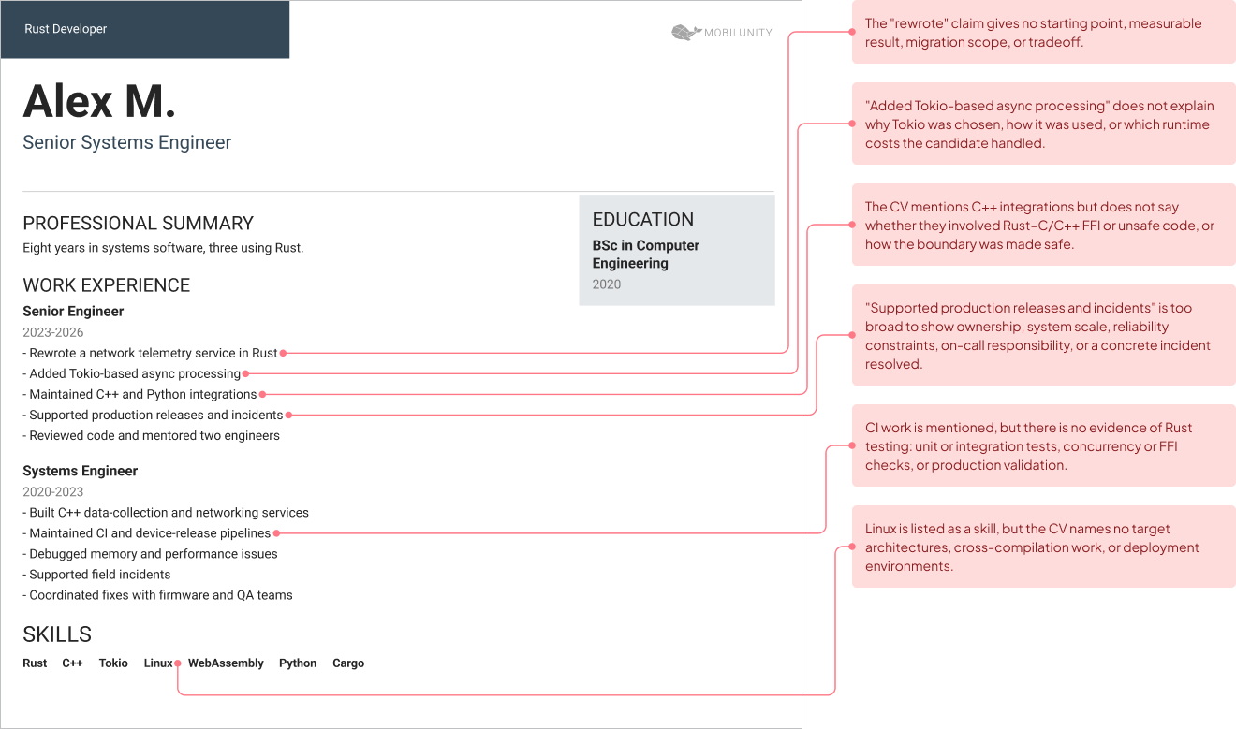Select the "Senior Engineer" job title
The height and width of the screenshot is (729, 1236).
click(x=73, y=312)
